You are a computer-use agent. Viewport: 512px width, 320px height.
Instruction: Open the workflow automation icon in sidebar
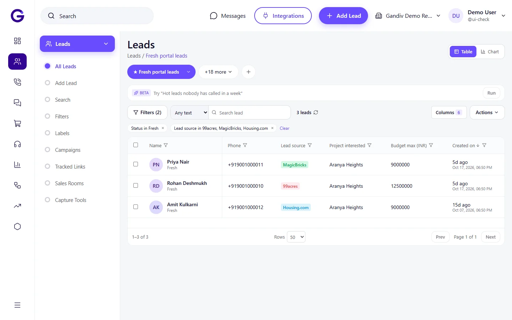tap(17, 185)
